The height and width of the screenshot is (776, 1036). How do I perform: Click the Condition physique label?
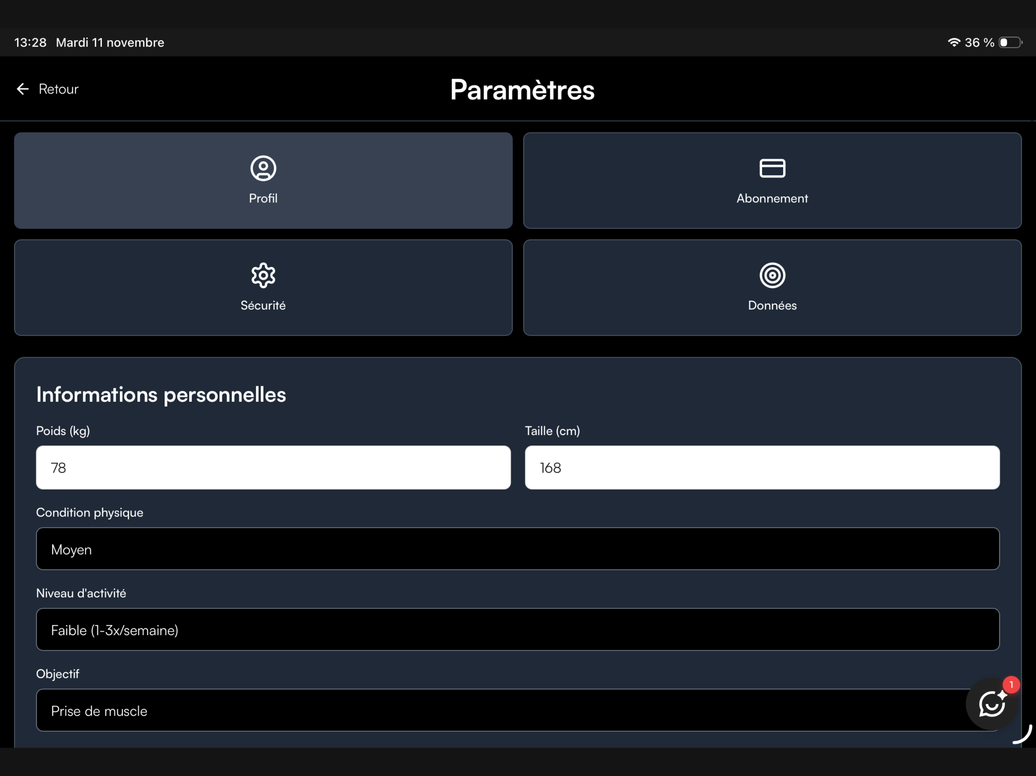90,513
